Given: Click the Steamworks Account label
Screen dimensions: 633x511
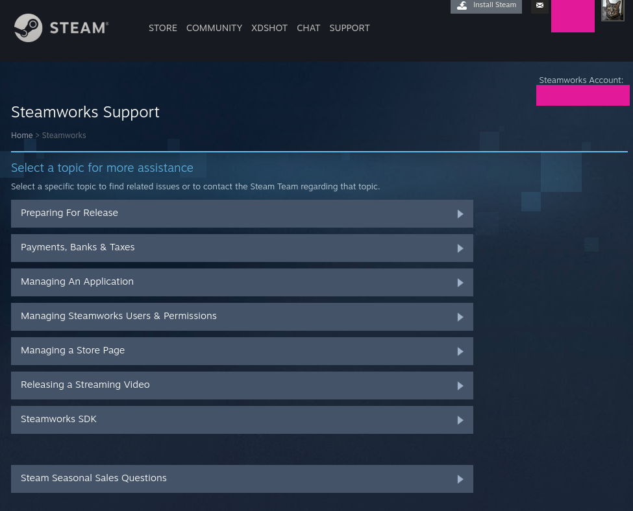Looking at the screenshot, I should [581, 80].
